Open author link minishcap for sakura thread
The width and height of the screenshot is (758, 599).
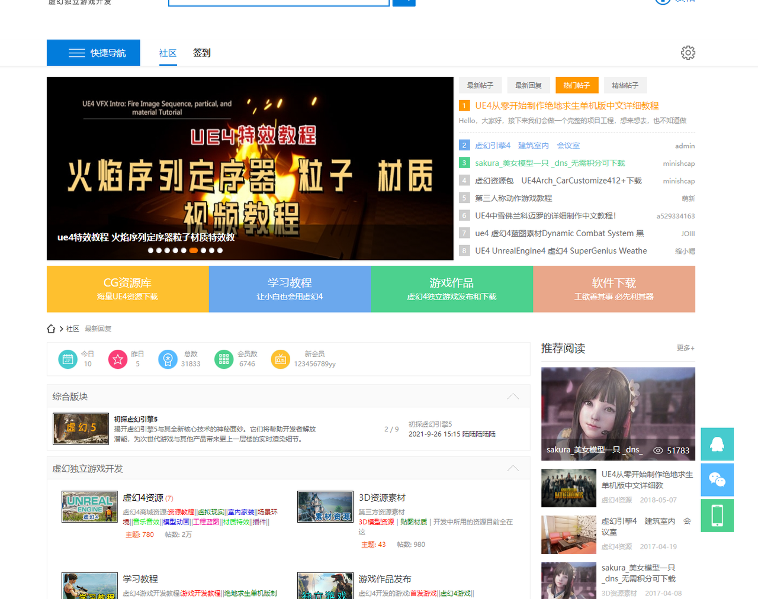click(x=679, y=163)
